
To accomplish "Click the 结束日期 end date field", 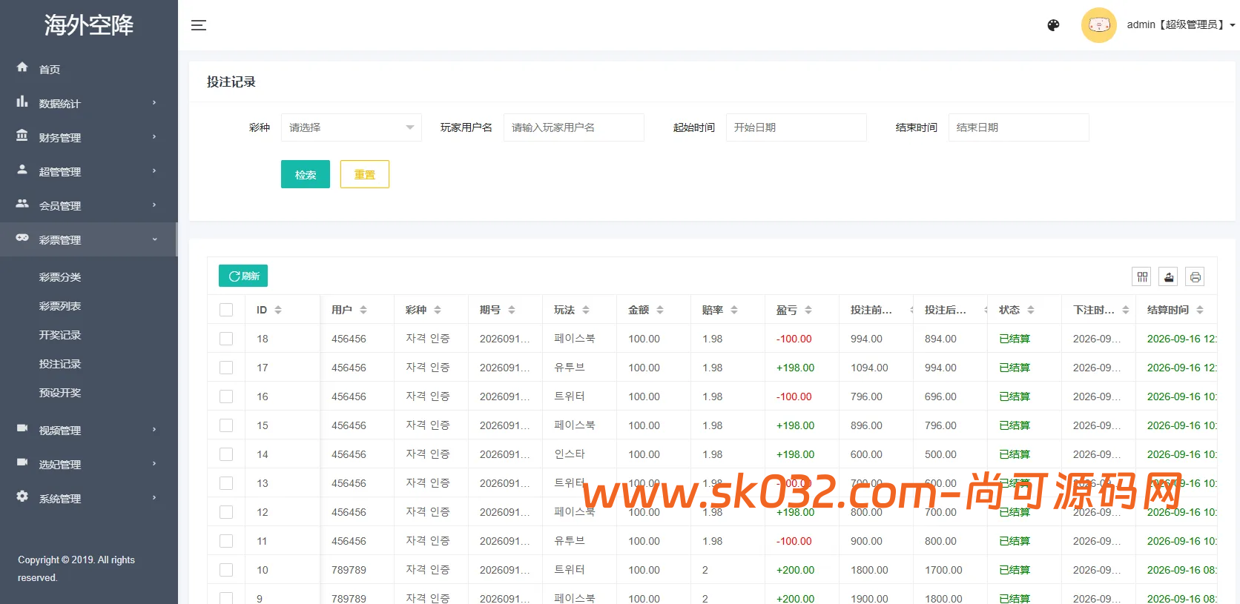I will 1019,127.
